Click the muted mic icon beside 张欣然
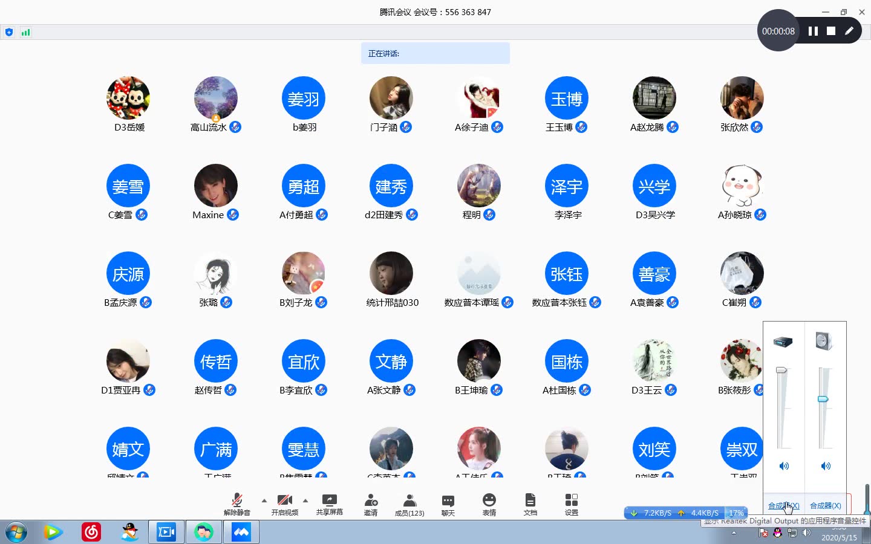The width and height of the screenshot is (871, 544). (757, 127)
